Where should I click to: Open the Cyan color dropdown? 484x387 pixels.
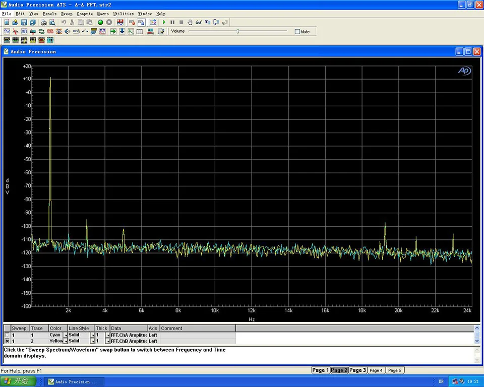click(66, 335)
